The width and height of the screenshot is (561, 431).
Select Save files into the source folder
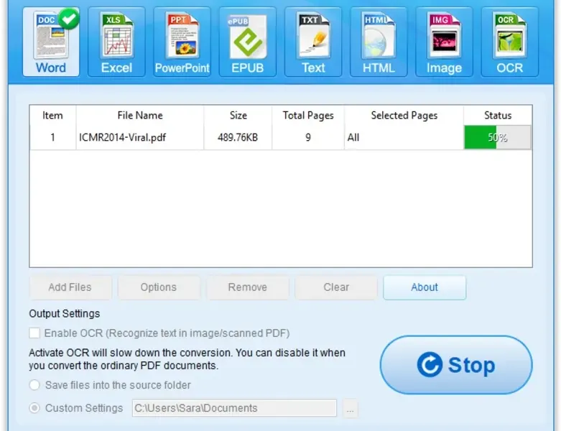pos(34,385)
